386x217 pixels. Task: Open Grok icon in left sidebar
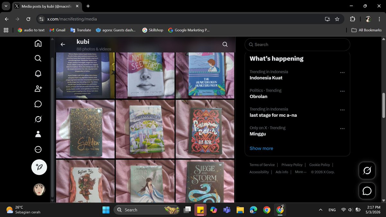click(x=38, y=119)
